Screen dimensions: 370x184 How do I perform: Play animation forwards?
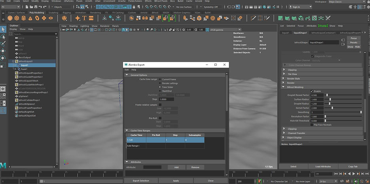[354, 174]
